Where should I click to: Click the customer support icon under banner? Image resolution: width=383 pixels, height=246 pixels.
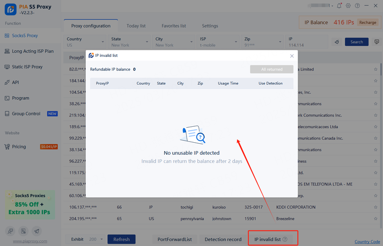[10, 231]
